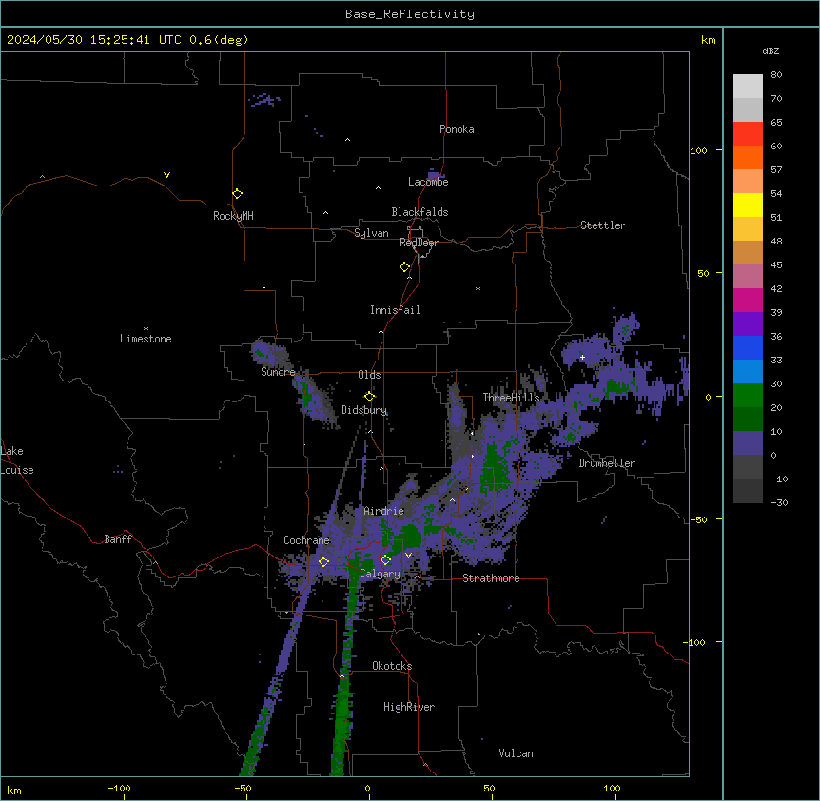820x801 pixels.
Task: Select the purple 36-39 dBZ legend swatch
Action: pyautogui.click(x=748, y=324)
